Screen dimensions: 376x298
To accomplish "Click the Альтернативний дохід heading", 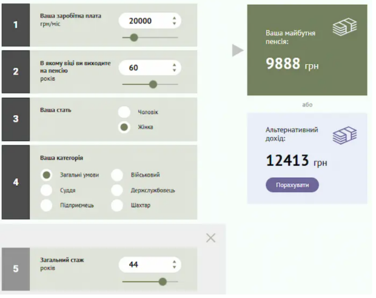I will [x=292, y=134].
